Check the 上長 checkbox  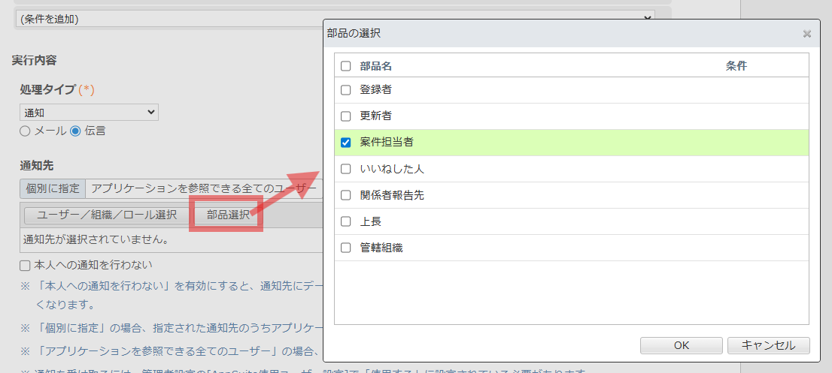click(346, 221)
